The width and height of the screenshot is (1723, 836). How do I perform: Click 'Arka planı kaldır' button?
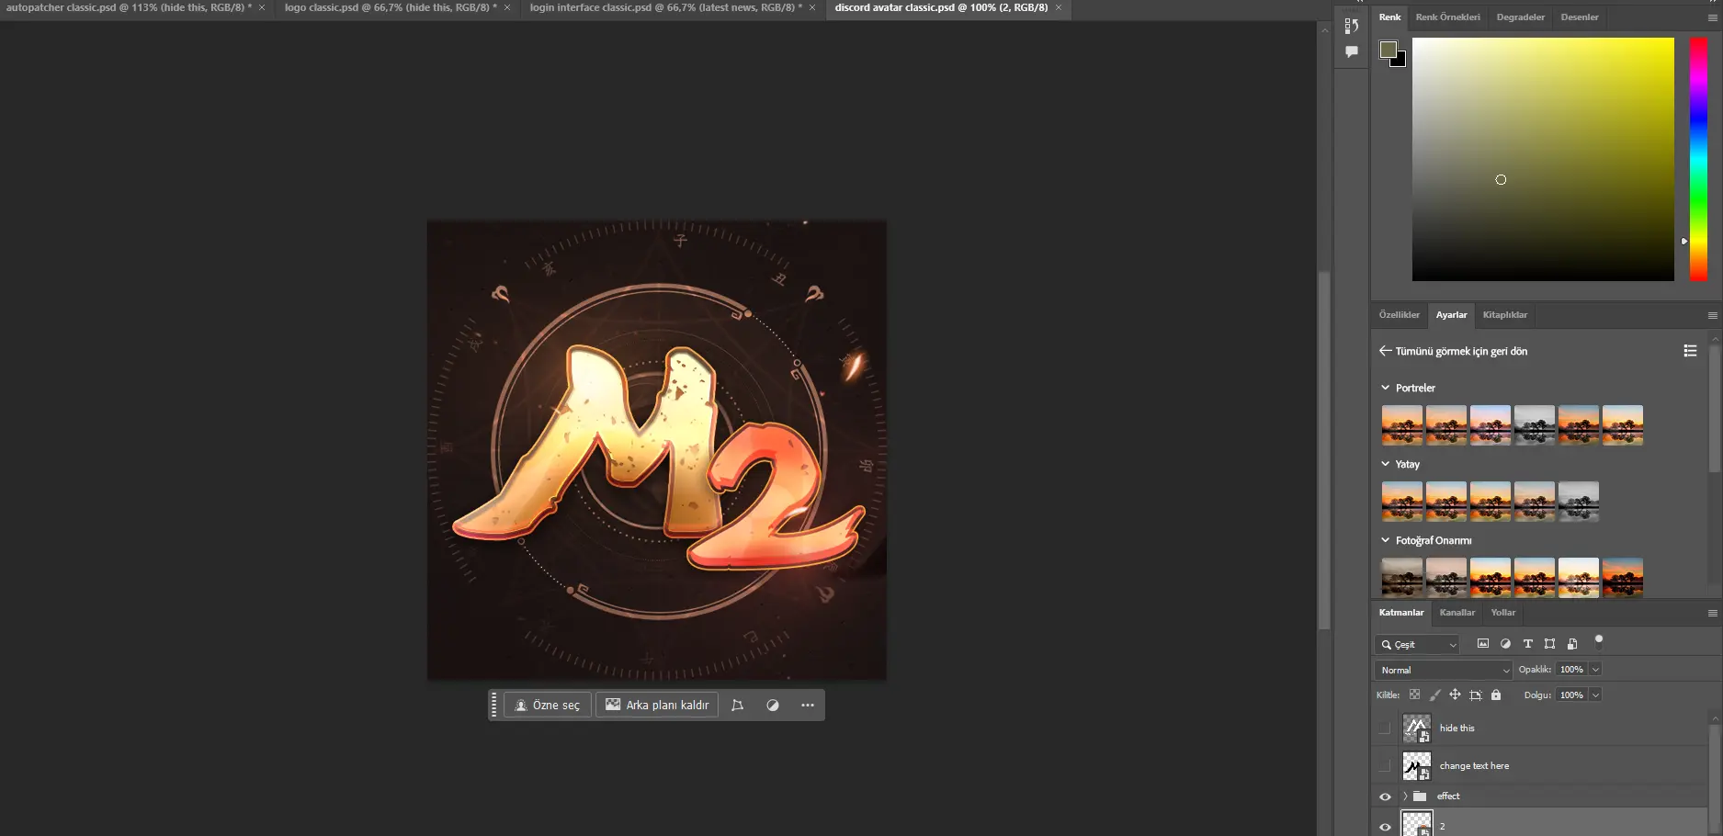click(658, 706)
